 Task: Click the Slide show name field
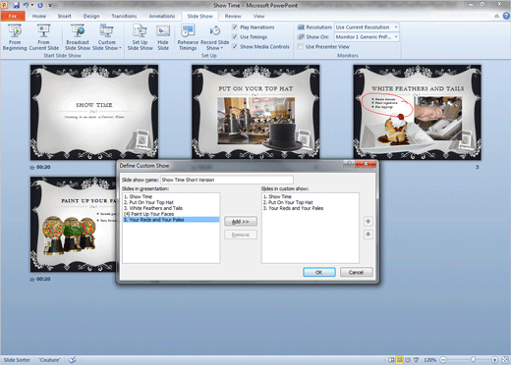(227, 180)
